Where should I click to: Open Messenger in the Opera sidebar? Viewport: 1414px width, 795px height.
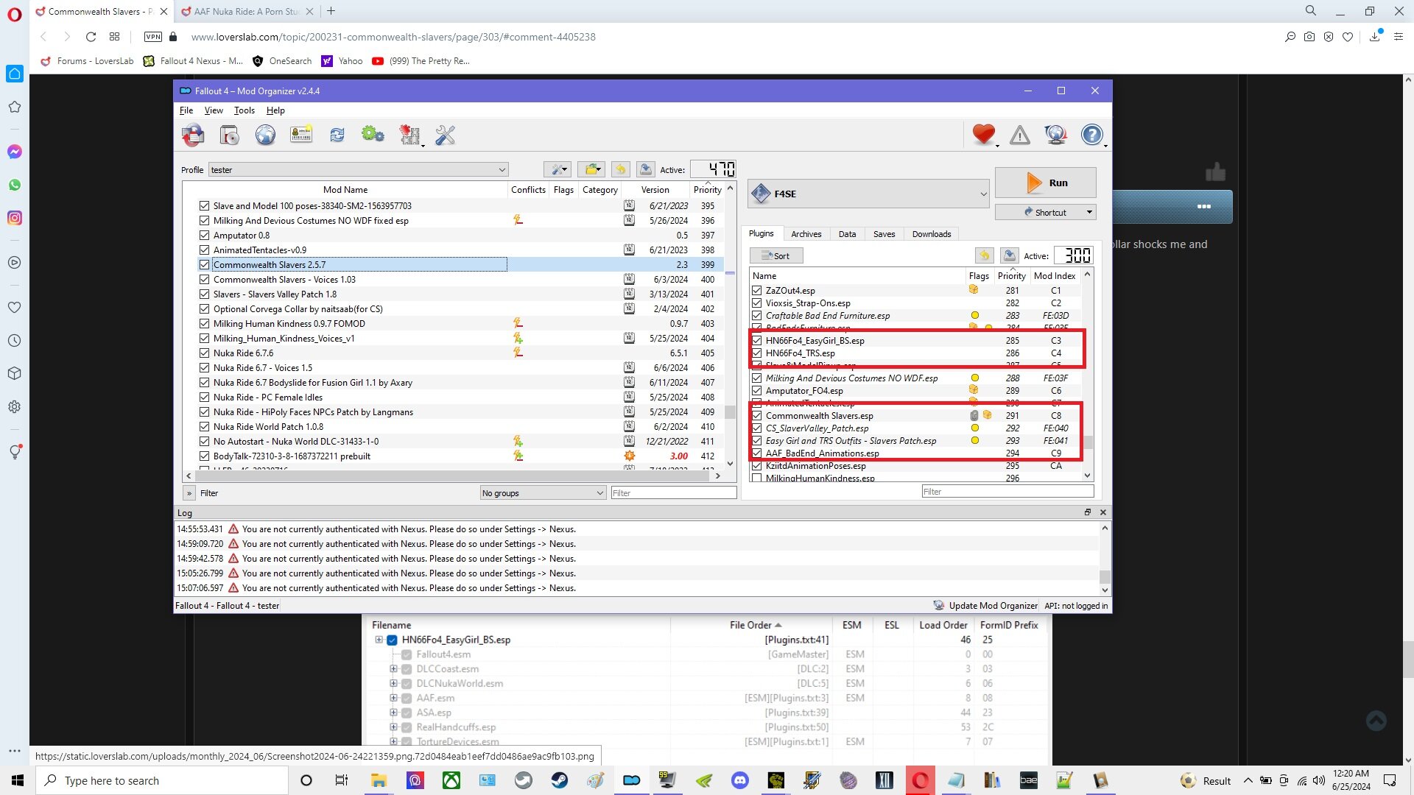15,152
